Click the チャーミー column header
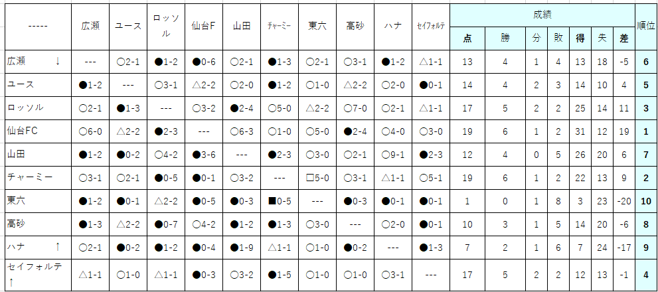This screenshot has height=292, width=658. coord(280,27)
